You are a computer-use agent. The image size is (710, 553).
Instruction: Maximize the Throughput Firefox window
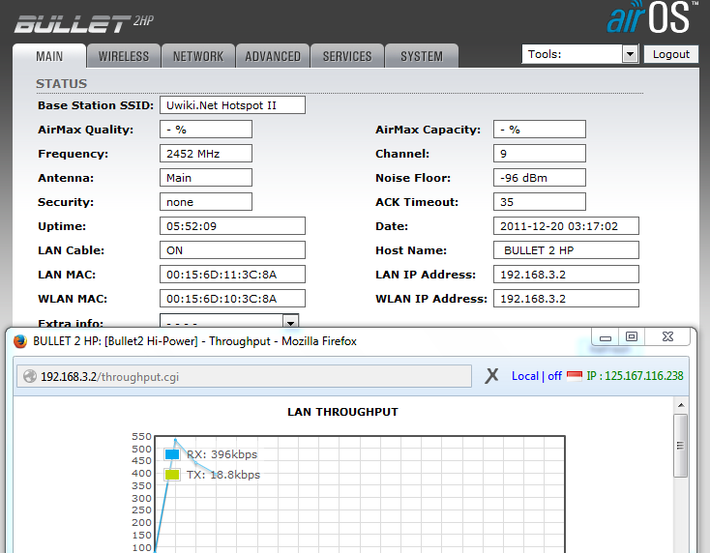tap(632, 337)
